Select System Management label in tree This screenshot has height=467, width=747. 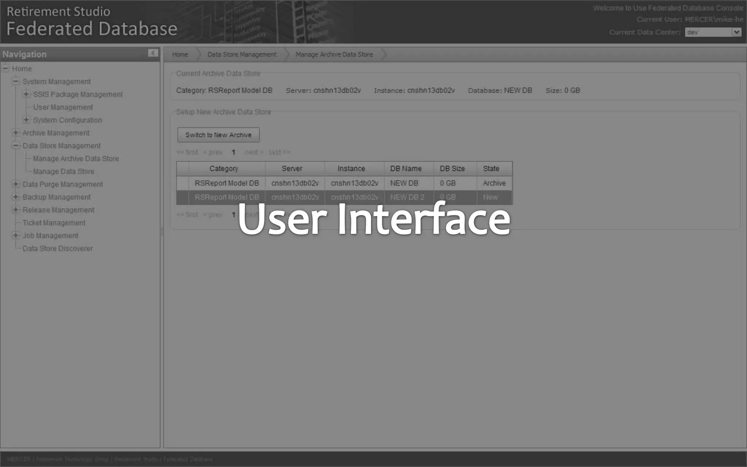tap(57, 81)
